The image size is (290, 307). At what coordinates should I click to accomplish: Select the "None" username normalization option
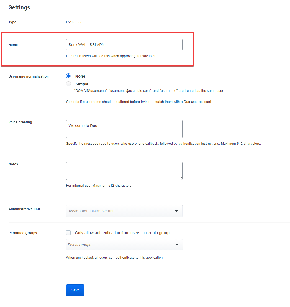[x=68, y=76]
